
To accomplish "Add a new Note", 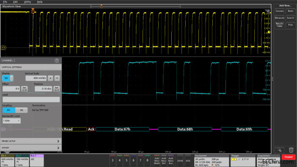I will point(290,11).
